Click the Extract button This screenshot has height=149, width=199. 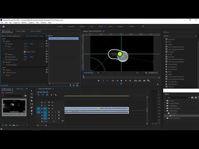(x=140, y=81)
